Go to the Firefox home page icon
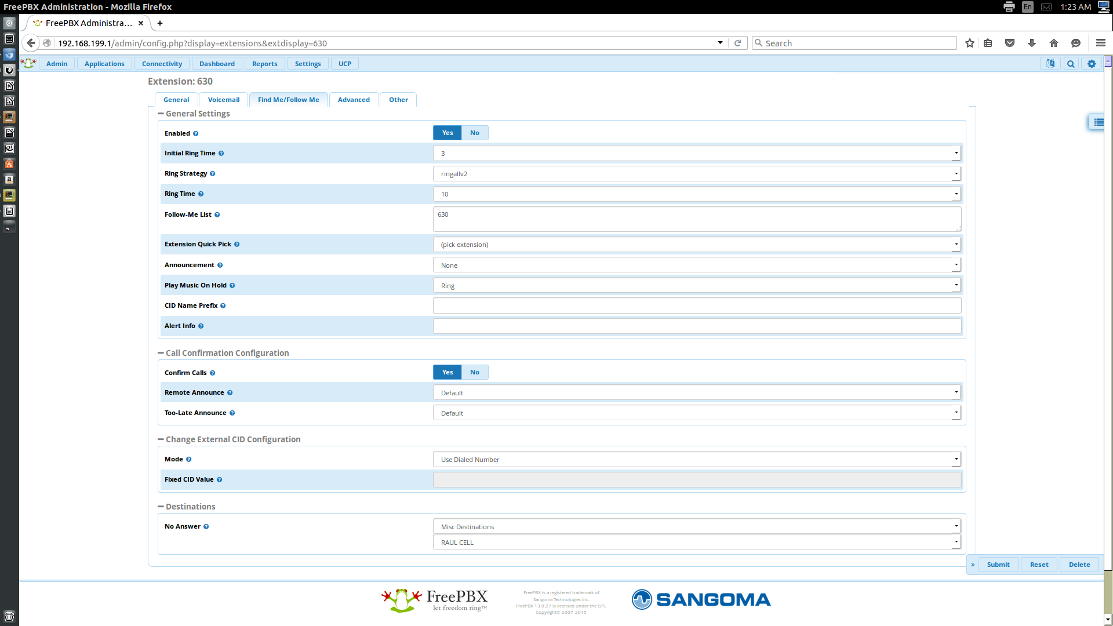 (x=1053, y=43)
